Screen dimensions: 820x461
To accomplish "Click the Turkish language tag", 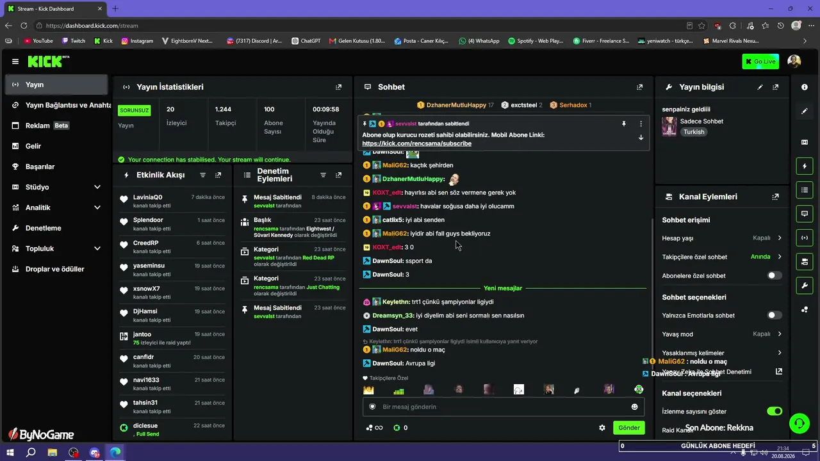I will (x=694, y=132).
